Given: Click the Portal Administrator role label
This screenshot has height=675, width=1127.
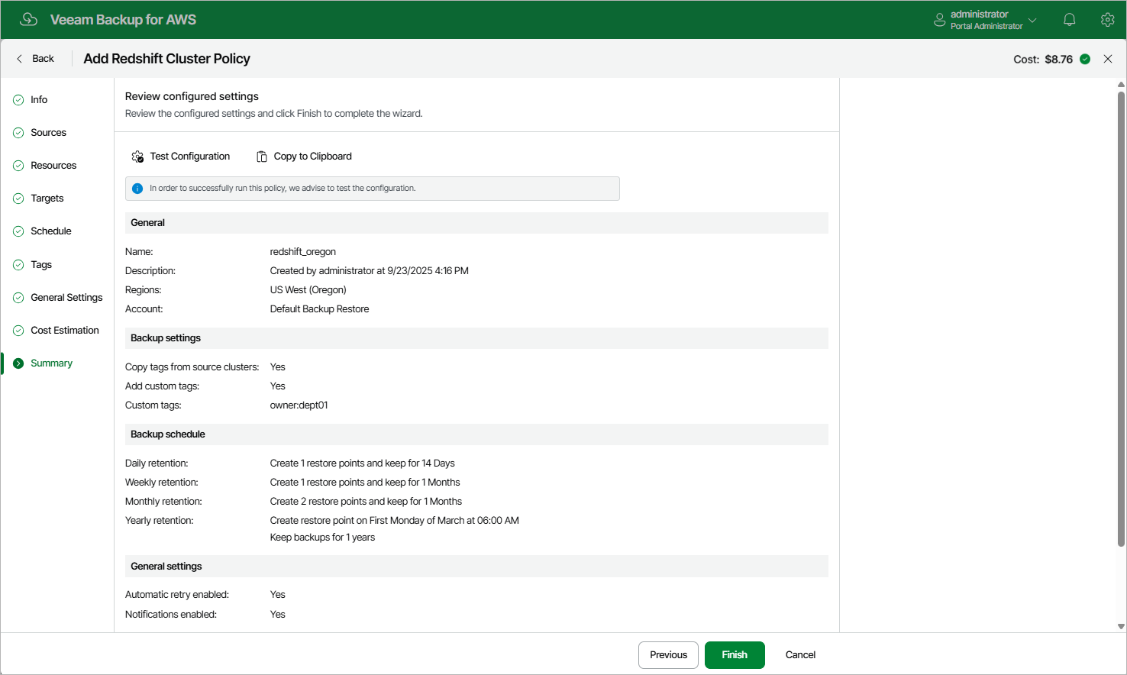Looking at the screenshot, I should [x=987, y=26].
